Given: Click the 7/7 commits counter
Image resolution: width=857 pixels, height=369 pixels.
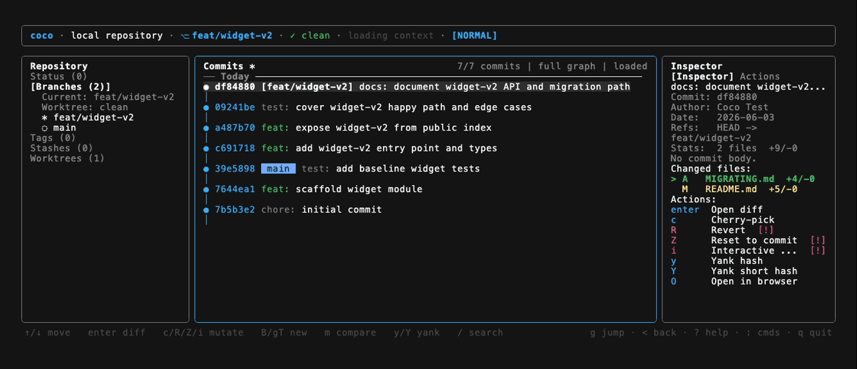Looking at the screenshot, I should (x=488, y=66).
